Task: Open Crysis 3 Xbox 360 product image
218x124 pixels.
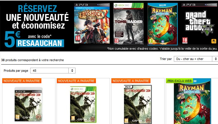Action: point(83,105)
